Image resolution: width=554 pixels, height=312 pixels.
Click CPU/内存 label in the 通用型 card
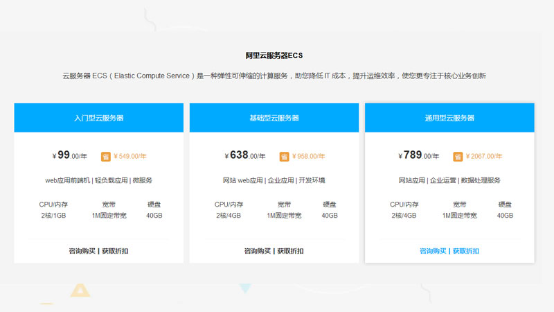[404, 205]
